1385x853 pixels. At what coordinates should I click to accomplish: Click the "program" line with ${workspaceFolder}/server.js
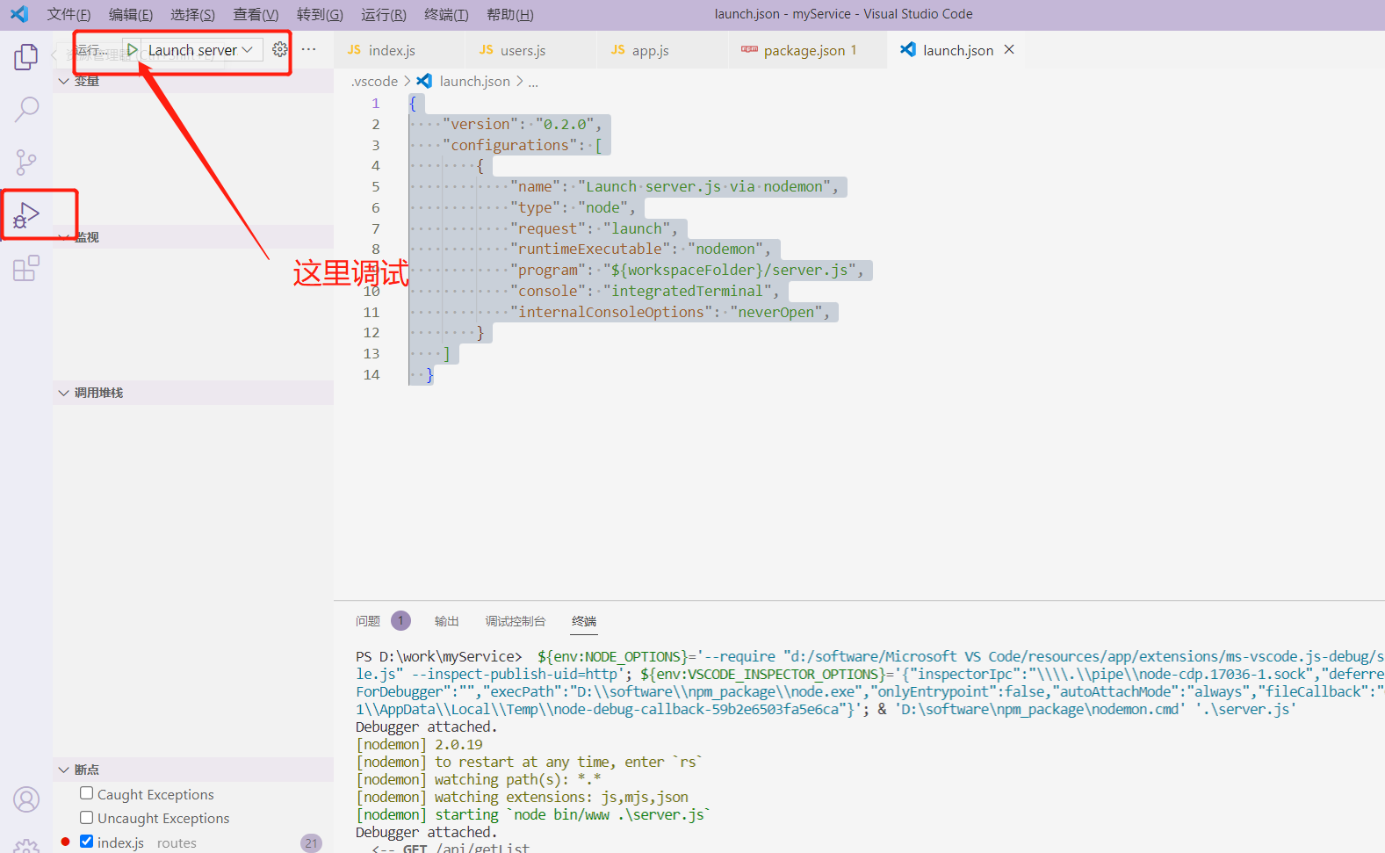click(x=686, y=270)
